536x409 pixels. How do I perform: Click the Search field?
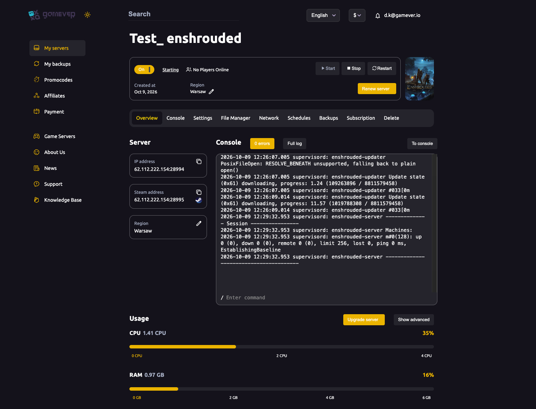click(184, 14)
